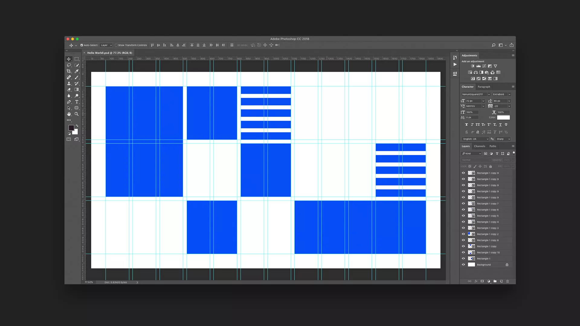Open the English: UK language dropdown
The width and height of the screenshot is (580, 326).
(x=475, y=139)
